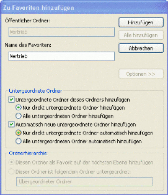Screen dimensions: 168x195
Task: Click the Name des Favoriten label
Action: pyautogui.click(x=28, y=45)
